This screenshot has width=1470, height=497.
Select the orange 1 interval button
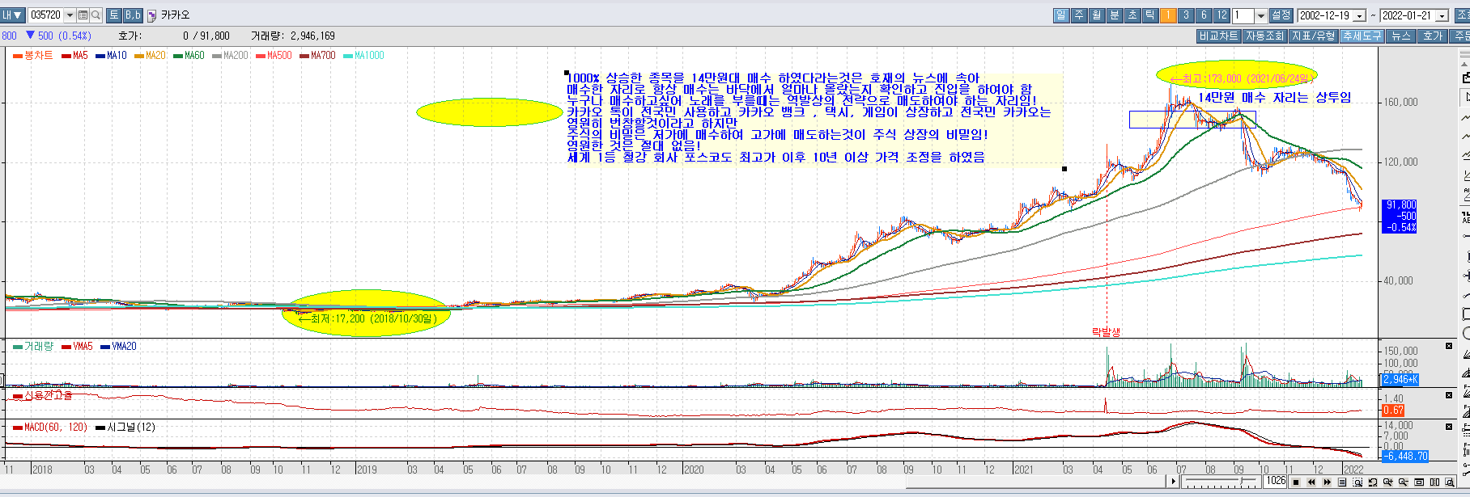[1168, 15]
